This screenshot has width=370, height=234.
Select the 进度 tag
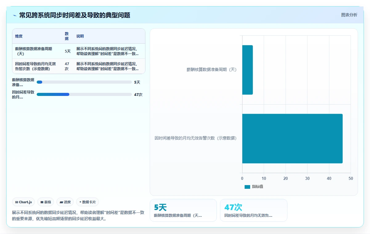tap(65, 202)
